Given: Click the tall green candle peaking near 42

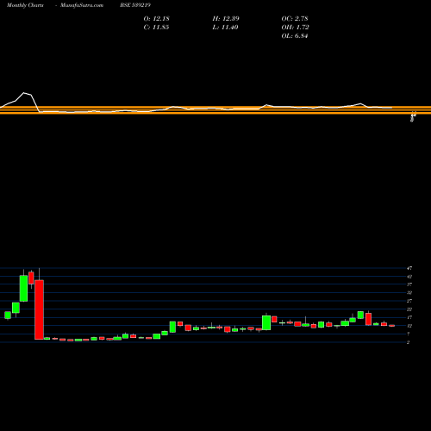Looking at the screenshot, I should 23,288.
